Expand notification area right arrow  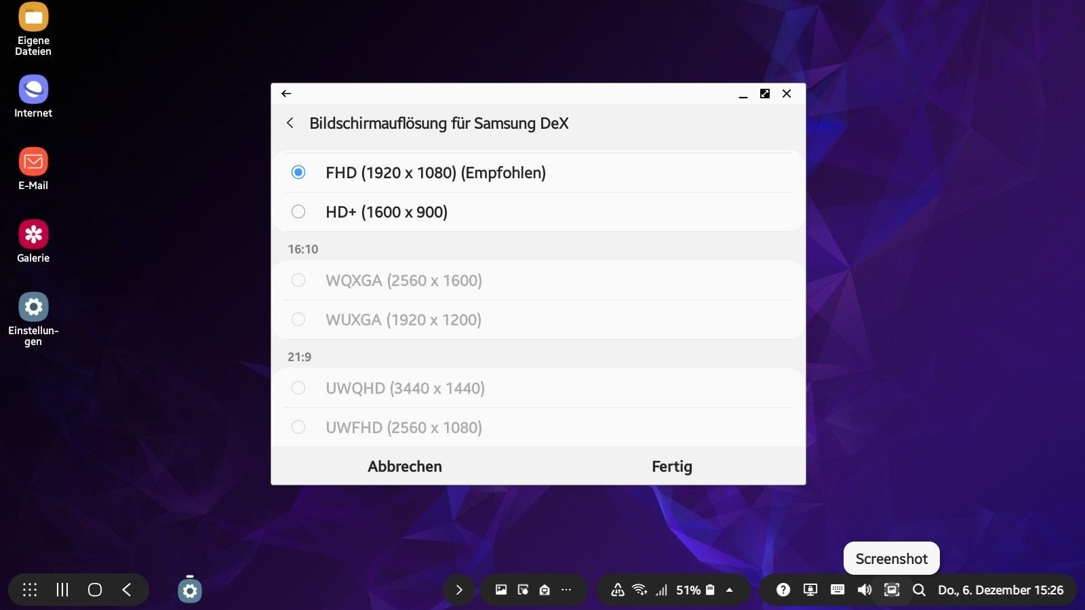point(459,590)
